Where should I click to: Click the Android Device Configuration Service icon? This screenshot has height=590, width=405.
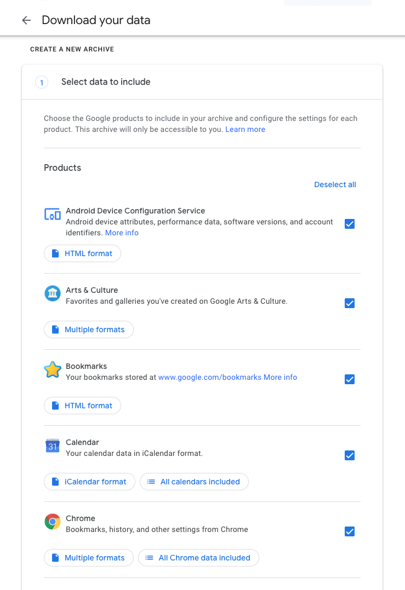pyautogui.click(x=52, y=215)
